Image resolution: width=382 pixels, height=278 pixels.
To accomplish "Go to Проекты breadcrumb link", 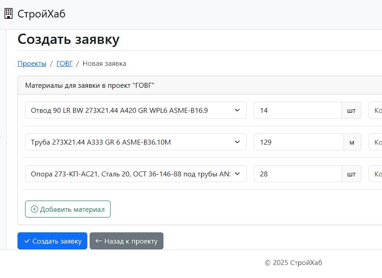I will [32, 64].
